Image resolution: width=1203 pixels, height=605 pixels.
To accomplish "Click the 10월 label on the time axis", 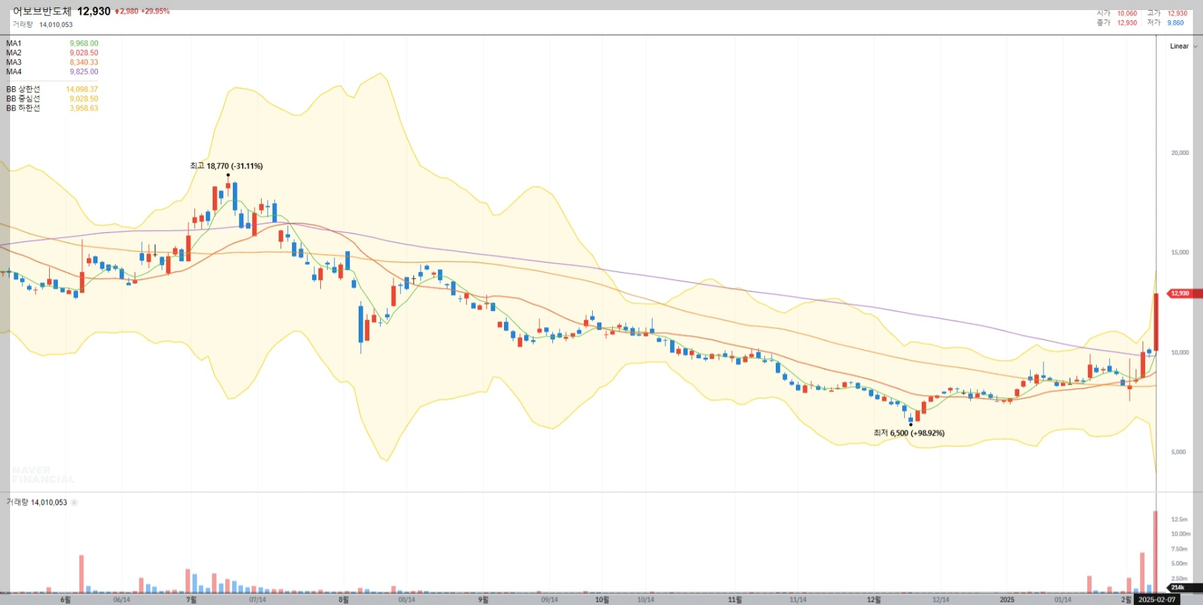I will 602,600.
